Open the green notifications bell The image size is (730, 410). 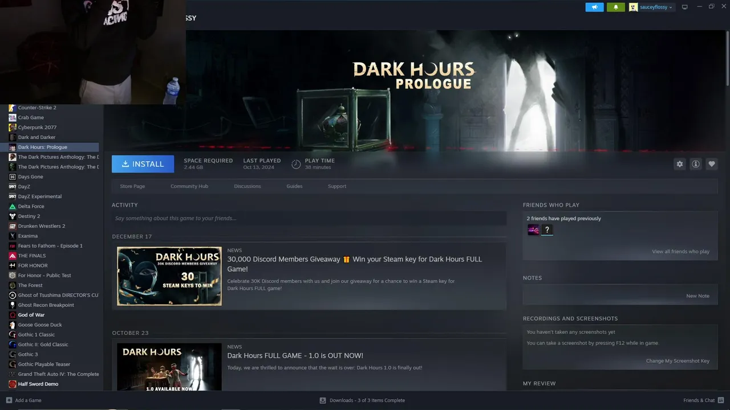pos(616,7)
